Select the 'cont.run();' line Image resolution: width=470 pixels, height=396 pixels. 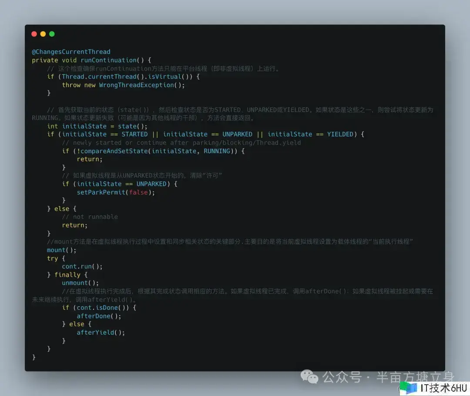click(82, 266)
